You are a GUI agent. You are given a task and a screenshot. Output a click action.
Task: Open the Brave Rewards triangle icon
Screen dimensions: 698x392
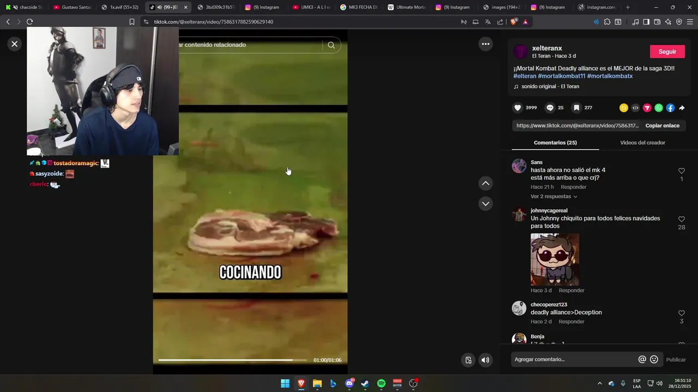[x=525, y=22]
